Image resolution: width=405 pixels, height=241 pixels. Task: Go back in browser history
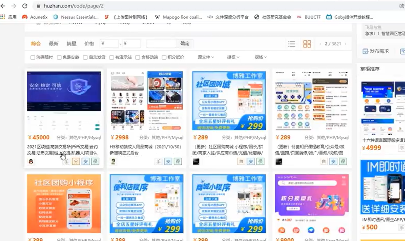(3, 6)
